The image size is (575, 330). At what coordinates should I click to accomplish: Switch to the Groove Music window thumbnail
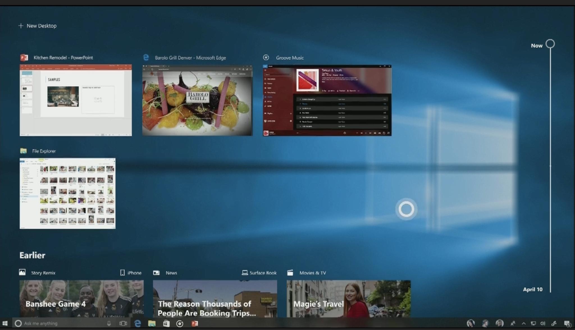(x=327, y=100)
